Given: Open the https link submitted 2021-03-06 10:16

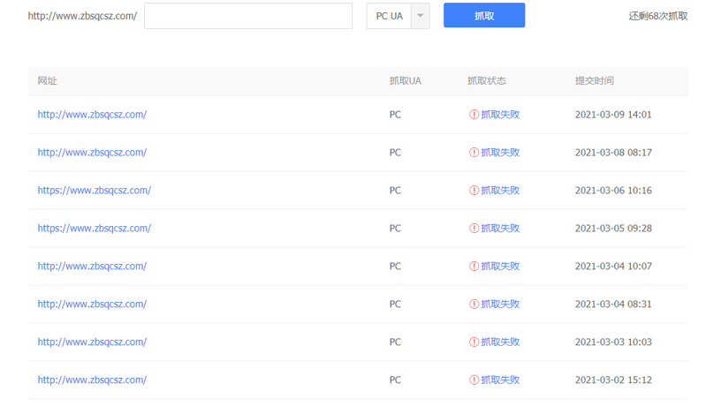Looking at the screenshot, I should tap(94, 191).
